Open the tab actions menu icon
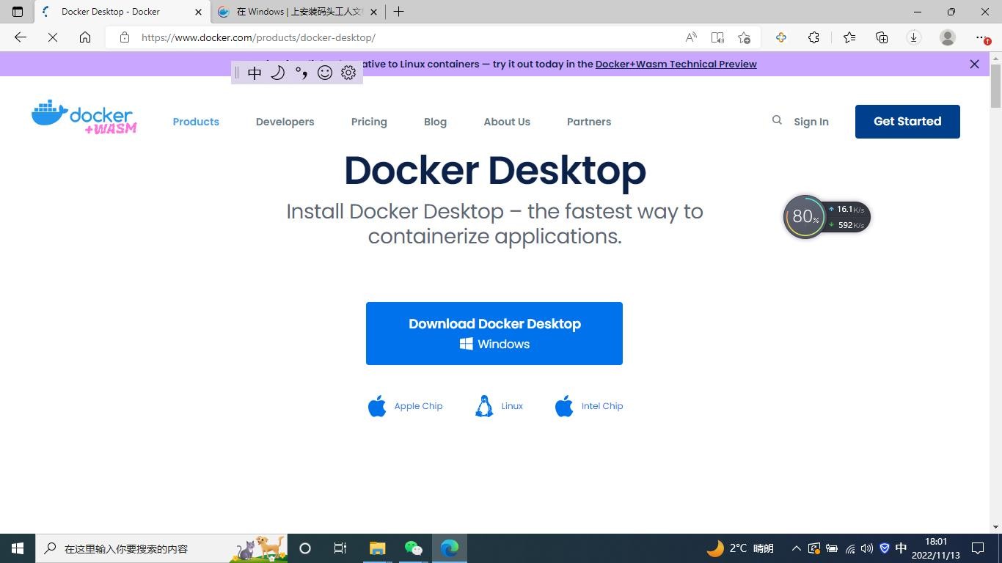The height and width of the screenshot is (563, 1002). [18, 12]
